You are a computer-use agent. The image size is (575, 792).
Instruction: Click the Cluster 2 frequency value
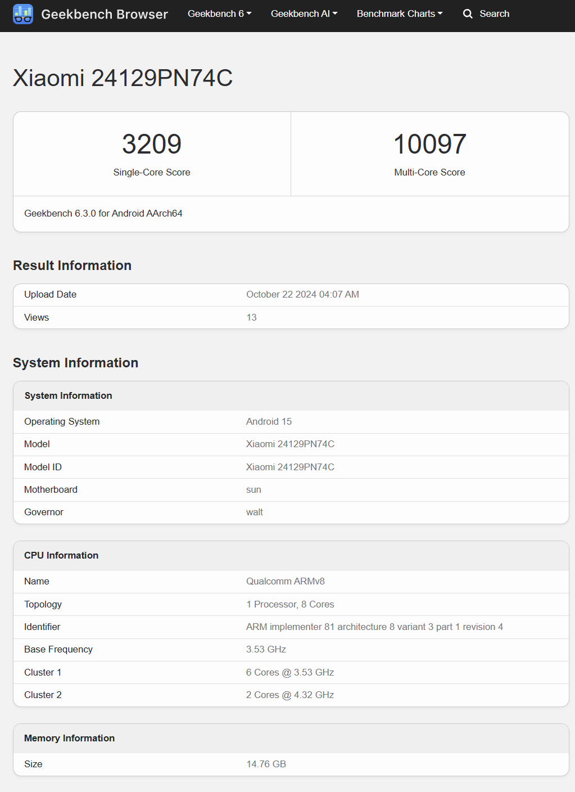pos(290,695)
